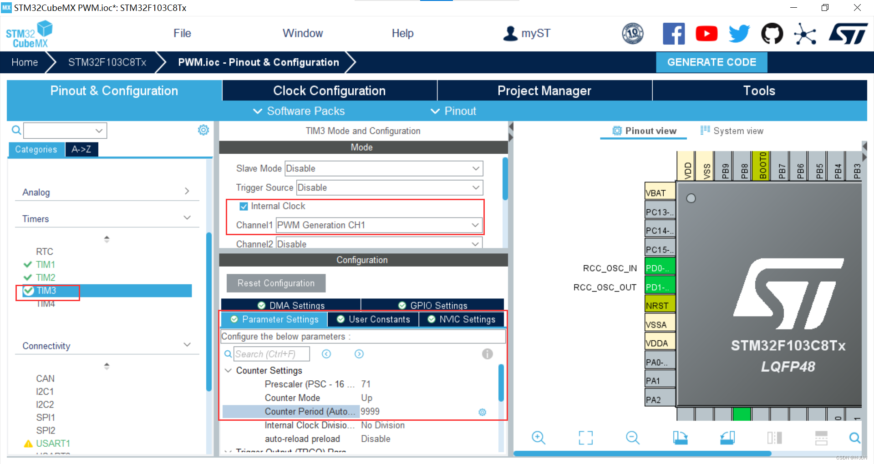Viewport: 874px width, 464px height.
Task: Click the vertical split view icon
Action: click(774, 438)
